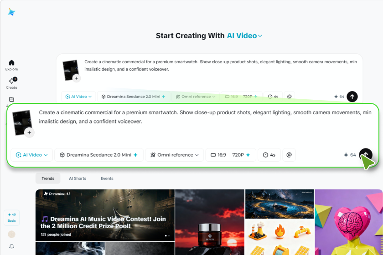Select Dreamina Seedance 2.0 Mini model in upper box
The height and width of the screenshot is (255, 383).
pos(133,97)
